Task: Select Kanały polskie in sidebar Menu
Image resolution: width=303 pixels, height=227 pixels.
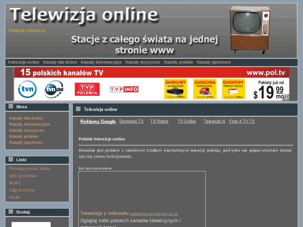Action: [x=24, y=136]
